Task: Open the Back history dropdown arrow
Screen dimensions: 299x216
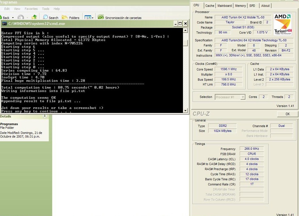Action: (x=13, y=18)
